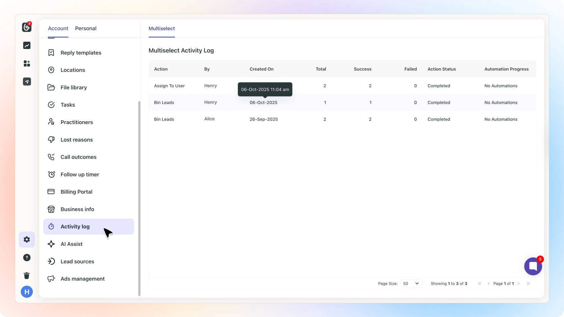
Task: Open the trash bin icon in left rail
Action: pyautogui.click(x=27, y=275)
